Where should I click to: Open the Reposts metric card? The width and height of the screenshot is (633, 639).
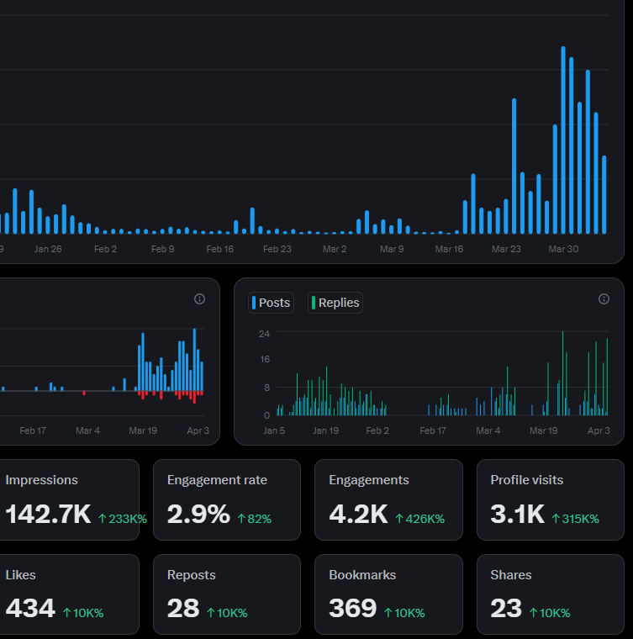point(227,594)
